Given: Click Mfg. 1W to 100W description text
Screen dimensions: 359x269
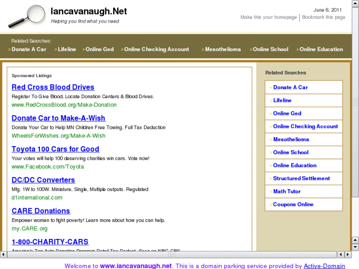Looking at the screenshot, I should point(80,190).
